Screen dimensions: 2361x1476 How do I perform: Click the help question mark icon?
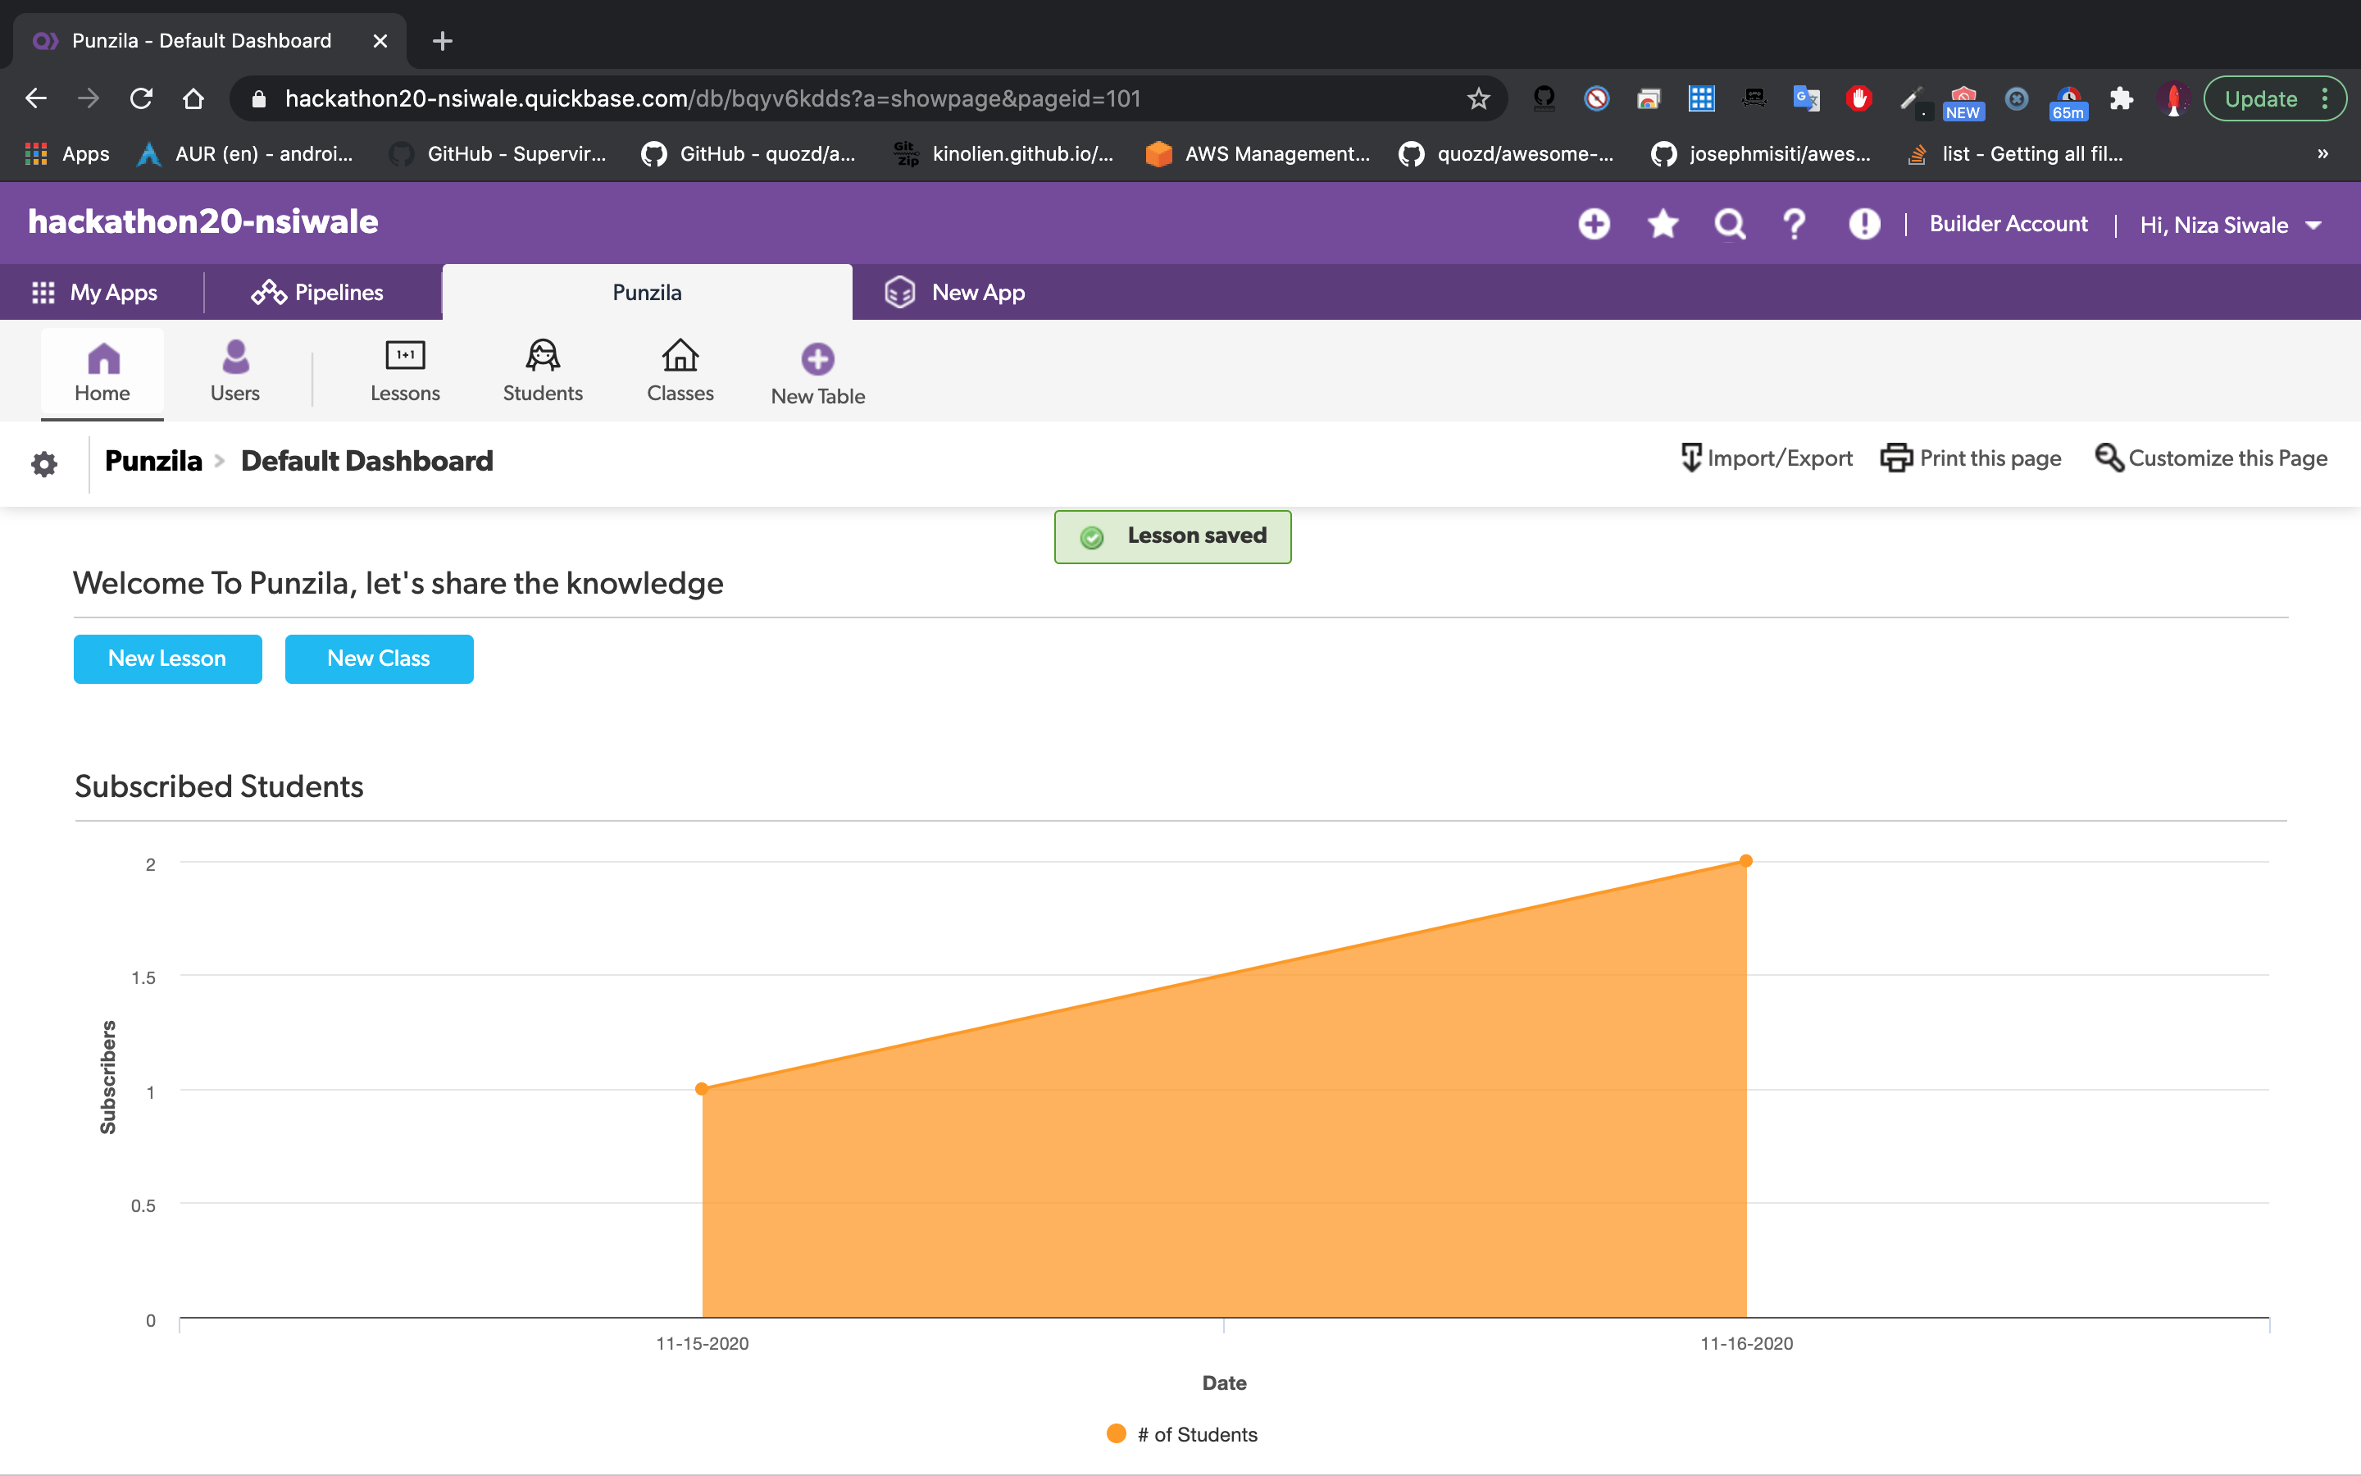point(1795,225)
